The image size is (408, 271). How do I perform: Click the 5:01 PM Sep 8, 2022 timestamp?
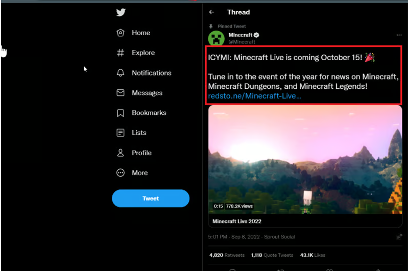[x=234, y=237]
